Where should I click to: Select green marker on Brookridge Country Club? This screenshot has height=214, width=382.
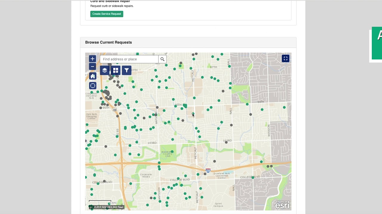tap(172, 152)
